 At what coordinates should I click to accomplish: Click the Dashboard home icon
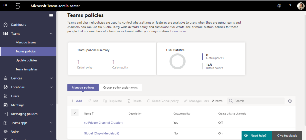click(x=6, y=25)
